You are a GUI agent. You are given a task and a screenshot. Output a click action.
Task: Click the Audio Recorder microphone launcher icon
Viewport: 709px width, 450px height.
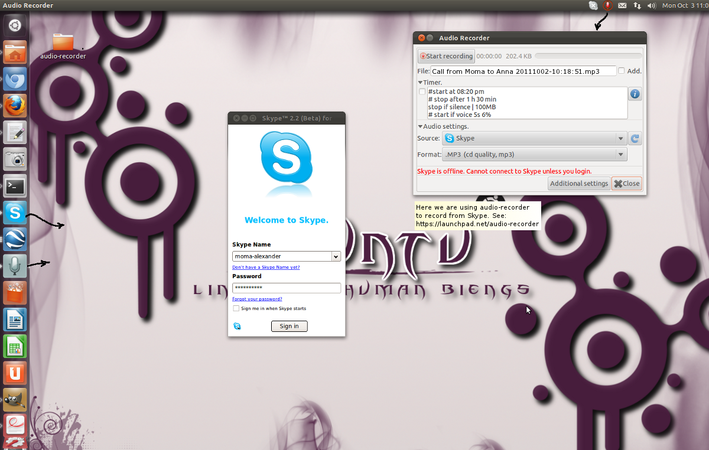[x=15, y=266]
